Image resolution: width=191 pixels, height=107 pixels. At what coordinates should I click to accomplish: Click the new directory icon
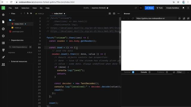[x=31, y=13]
